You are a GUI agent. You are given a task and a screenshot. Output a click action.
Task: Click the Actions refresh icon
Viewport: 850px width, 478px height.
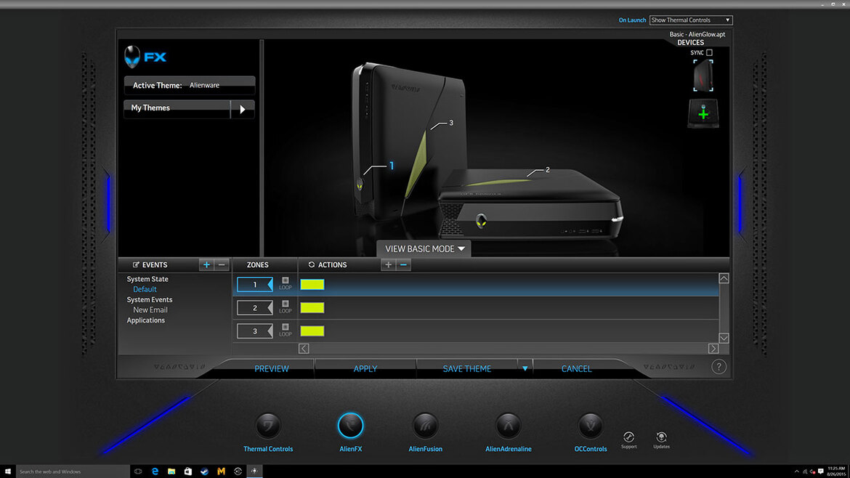point(311,264)
